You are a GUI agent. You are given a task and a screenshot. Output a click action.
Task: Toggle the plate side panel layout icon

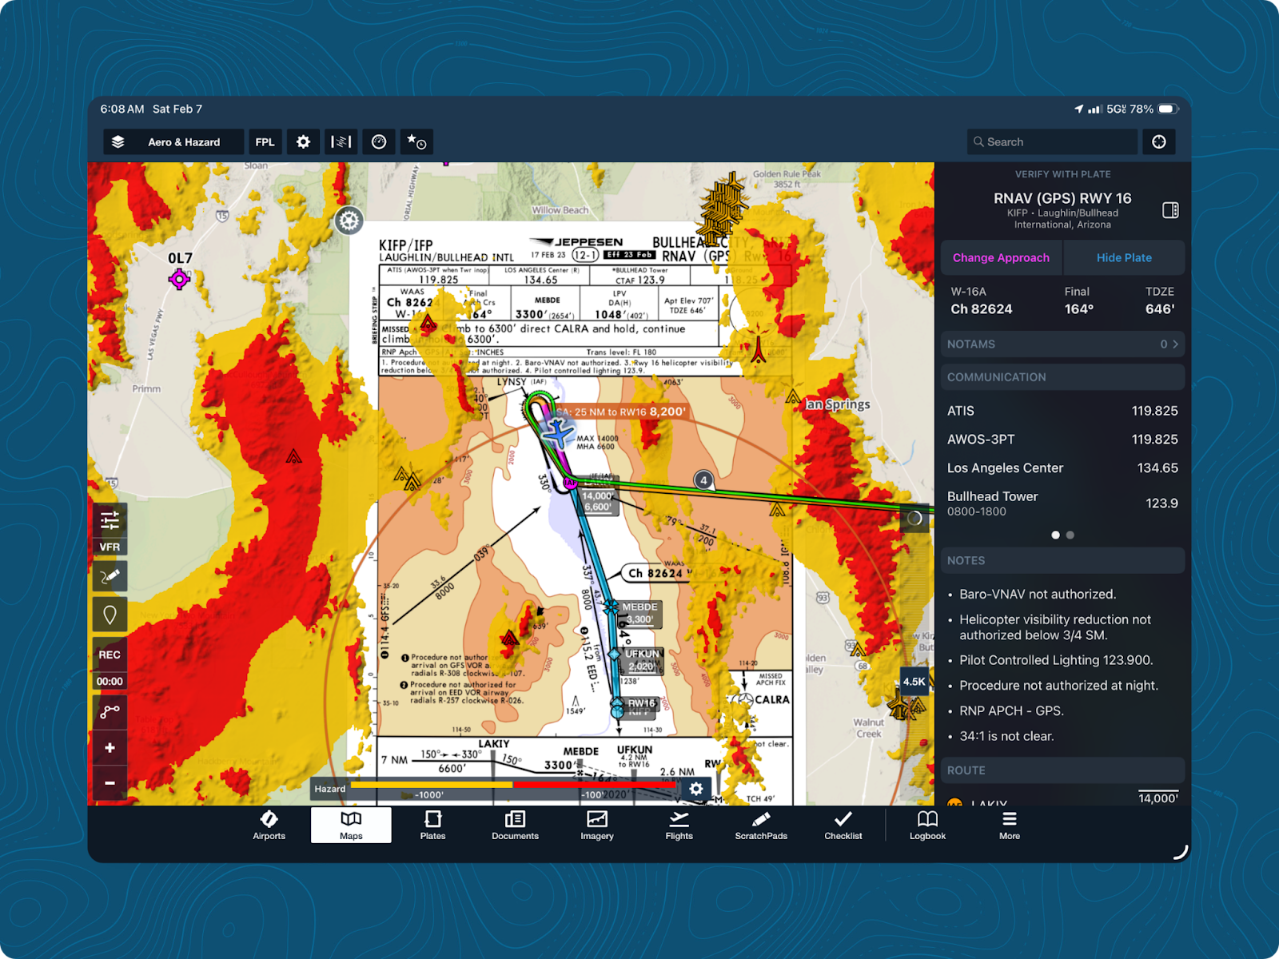[1170, 210]
